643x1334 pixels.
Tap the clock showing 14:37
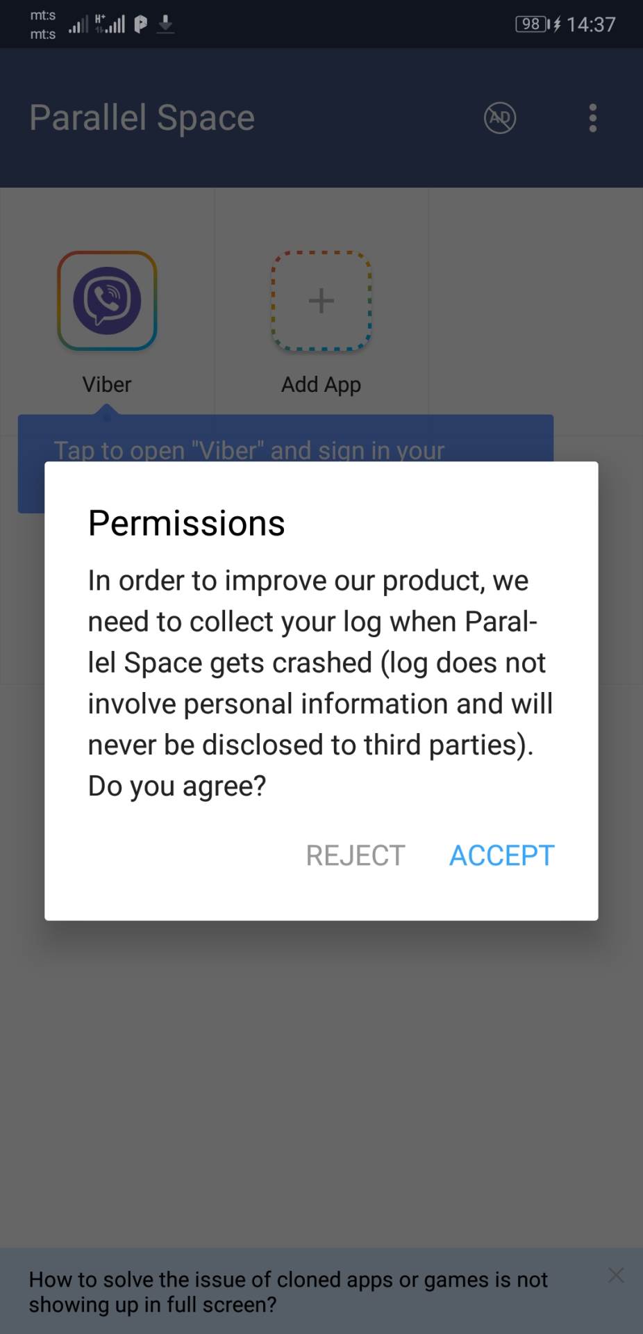590,24
